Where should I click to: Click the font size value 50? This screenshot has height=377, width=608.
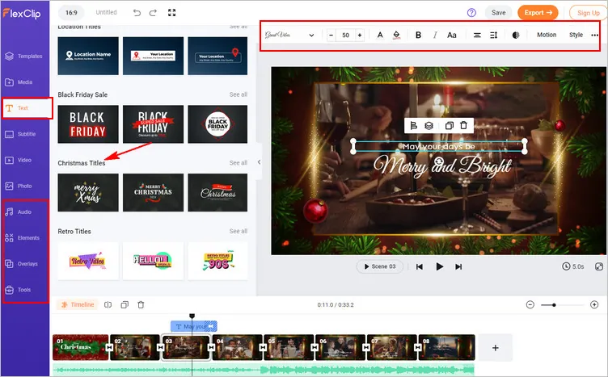345,35
